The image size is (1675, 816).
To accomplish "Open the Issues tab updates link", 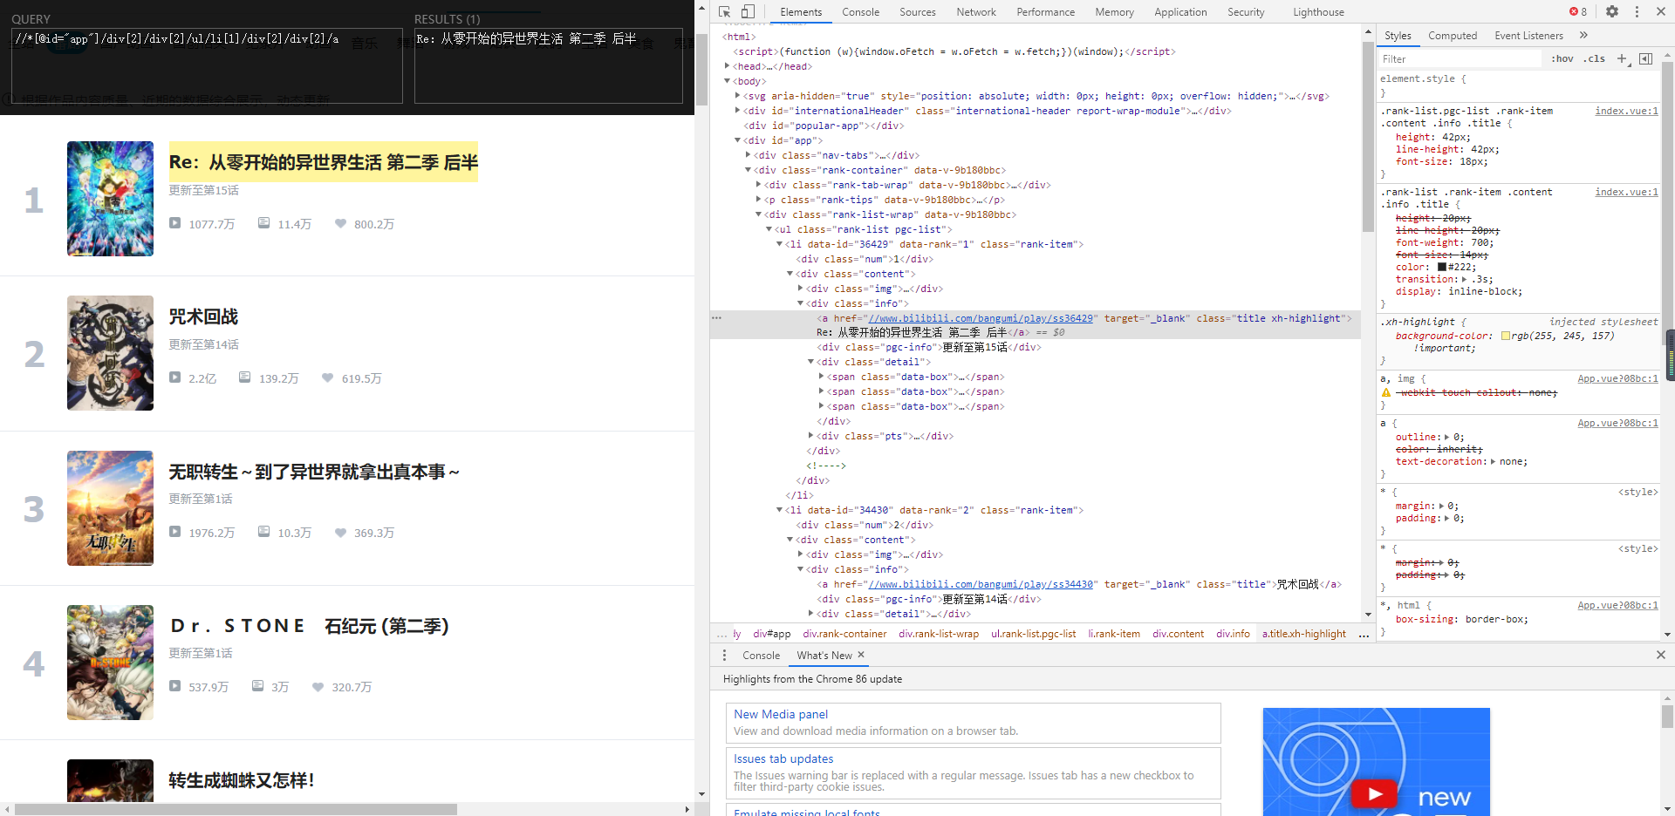I will point(783,758).
